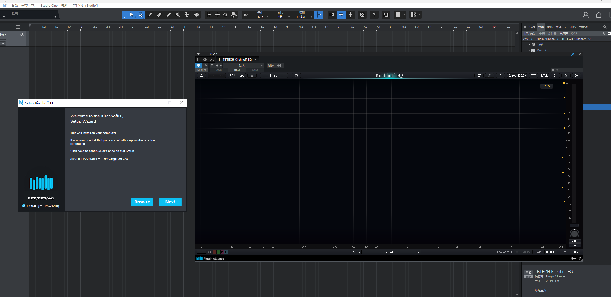
Task: Toggle phase invert Ø button
Action: pyautogui.click(x=490, y=75)
